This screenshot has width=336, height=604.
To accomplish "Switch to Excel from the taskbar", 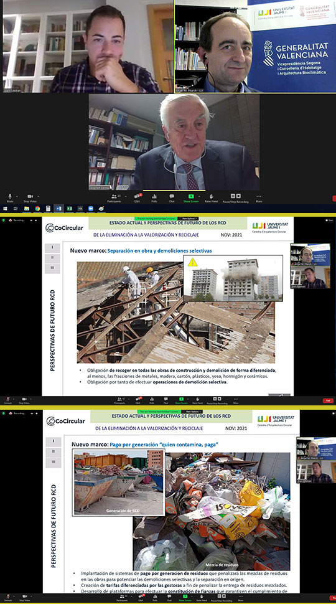I will [69, 209].
